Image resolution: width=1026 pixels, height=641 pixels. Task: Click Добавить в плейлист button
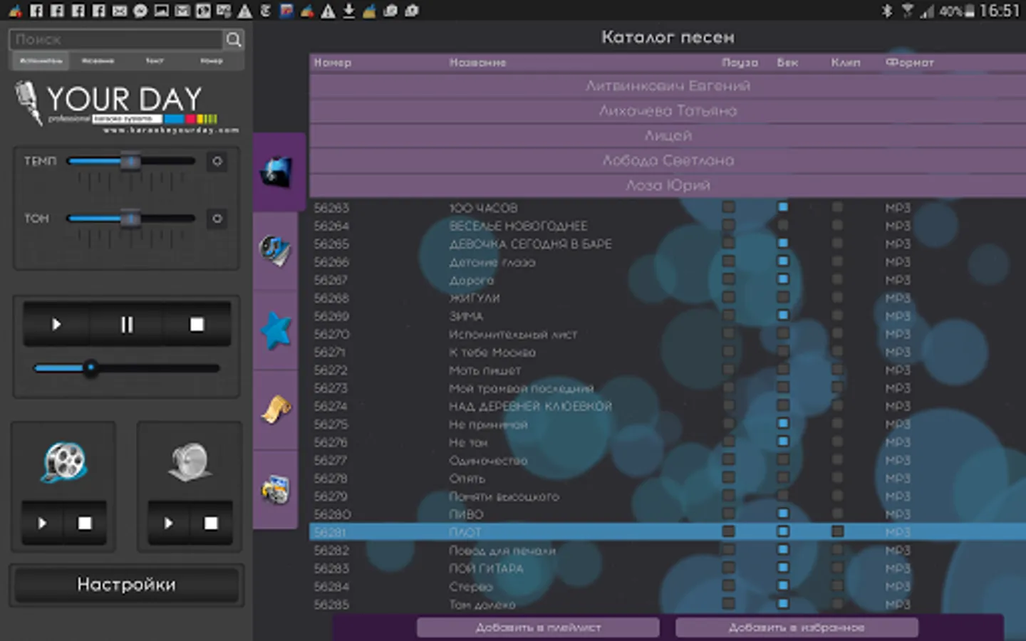[538, 627]
